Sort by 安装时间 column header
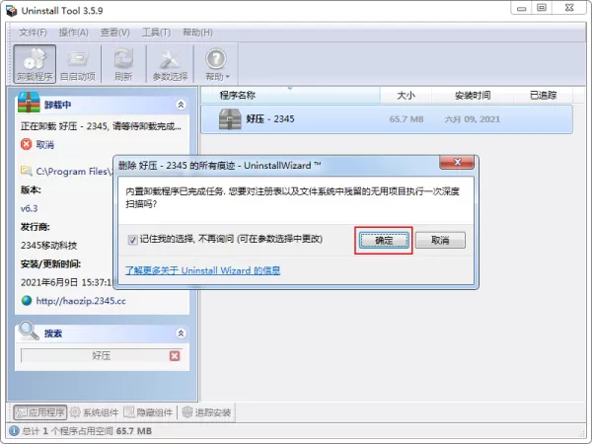This screenshot has width=592, height=444. coord(473,95)
